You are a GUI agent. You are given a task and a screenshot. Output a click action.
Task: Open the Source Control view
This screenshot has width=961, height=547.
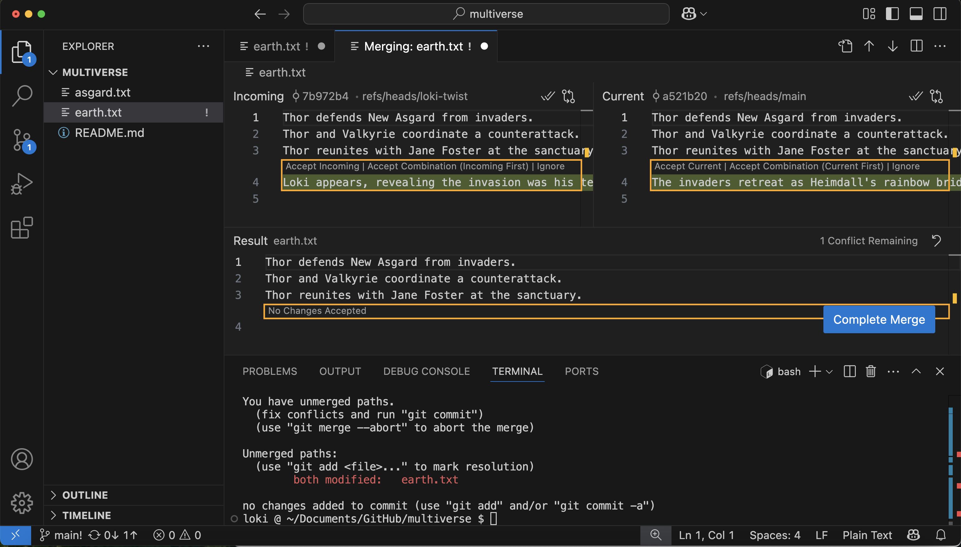pyautogui.click(x=22, y=140)
